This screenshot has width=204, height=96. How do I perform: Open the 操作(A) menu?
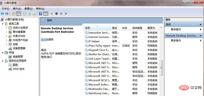(x=17, y=9)
